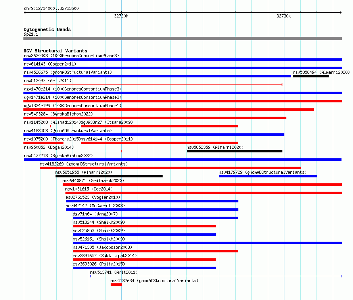The image size is (353, 300).
Task: Click the right arrow of the ruler
Action: click(x=341, y=13)
